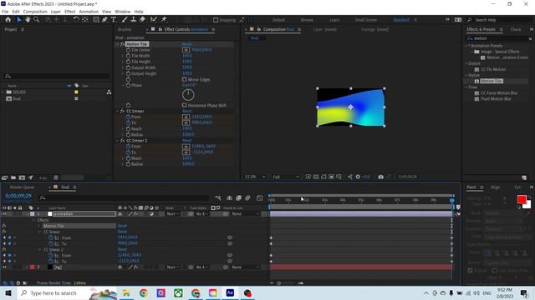This screenshot has width=535, height=300.
Task: Select the Hand tool
Action: point(28,20)
